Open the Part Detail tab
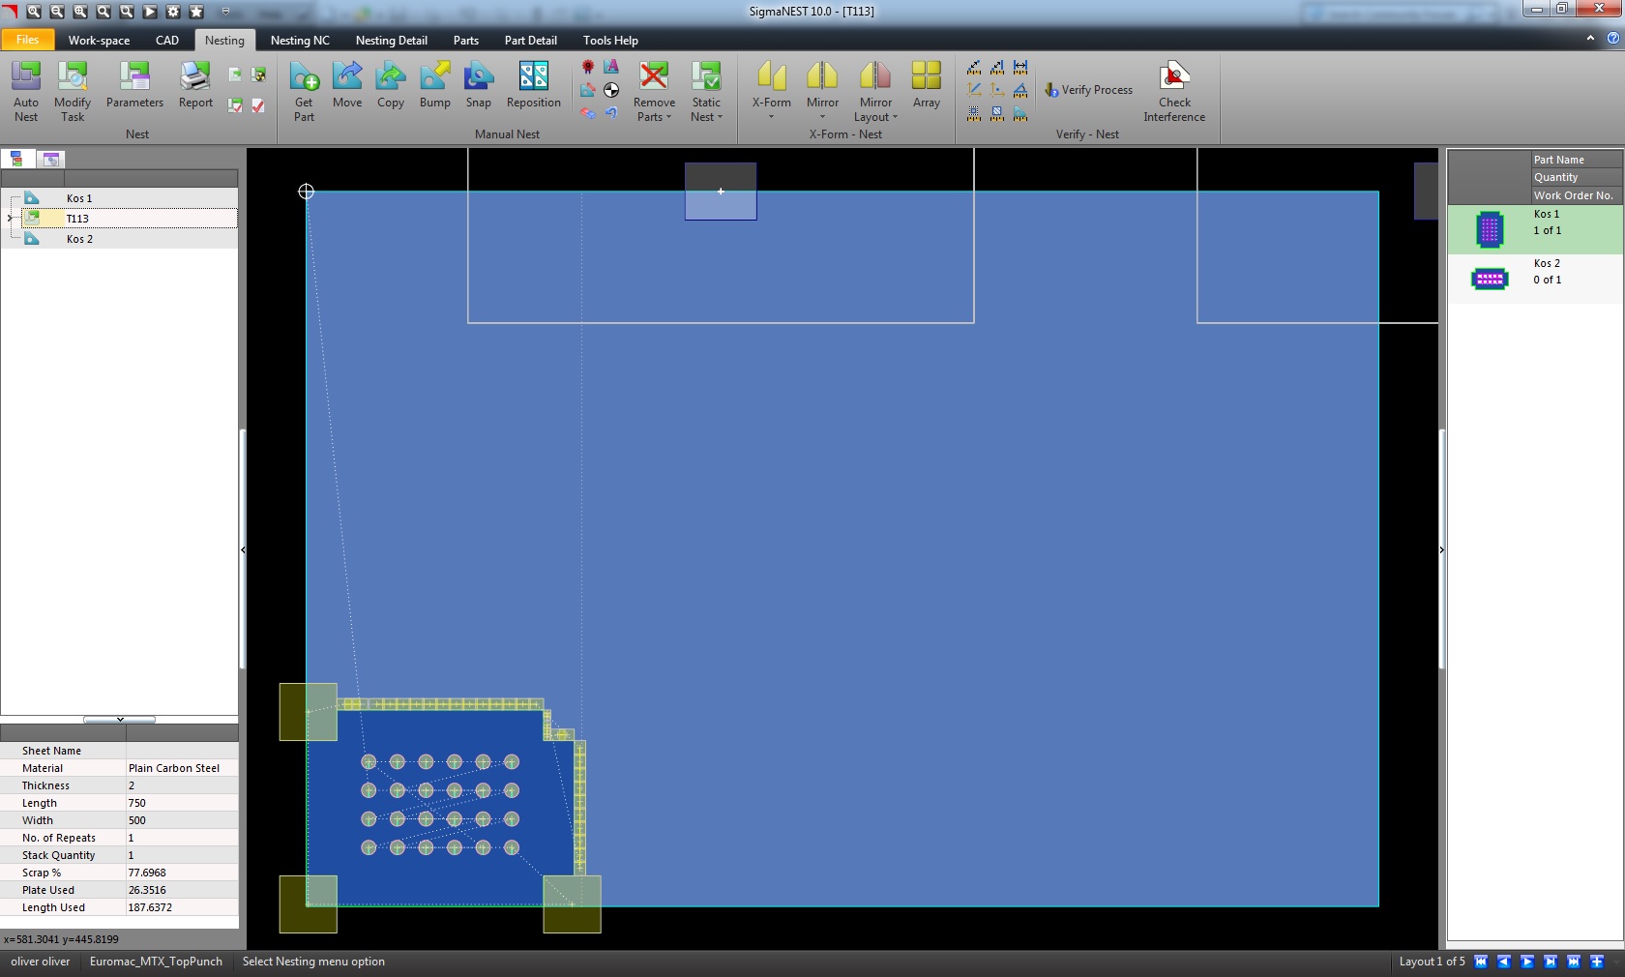 [x=530, y=41]
